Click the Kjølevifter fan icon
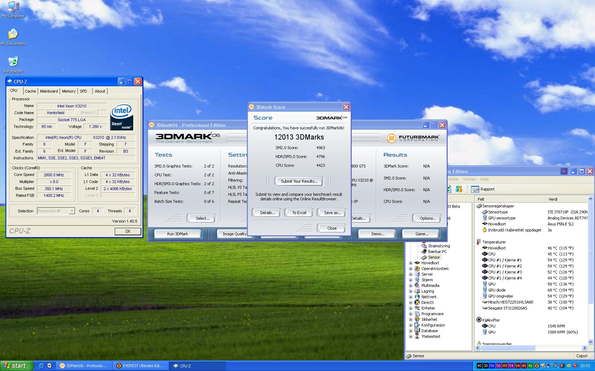This screenshot has height=371, width=595. [479, 320]
